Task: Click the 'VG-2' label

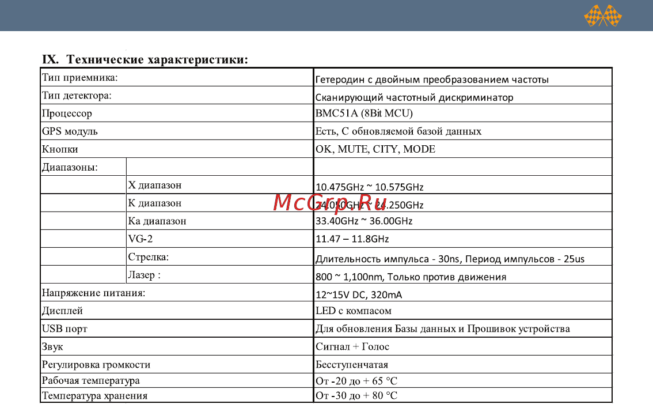Action: (141, 239)
